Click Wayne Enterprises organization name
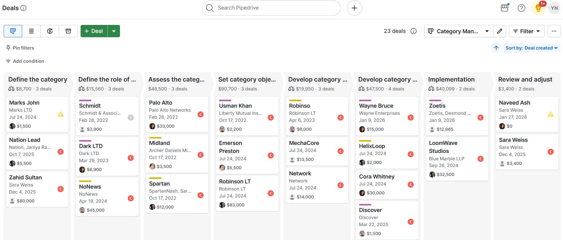The image size is (563, 240). coord(379,113)
